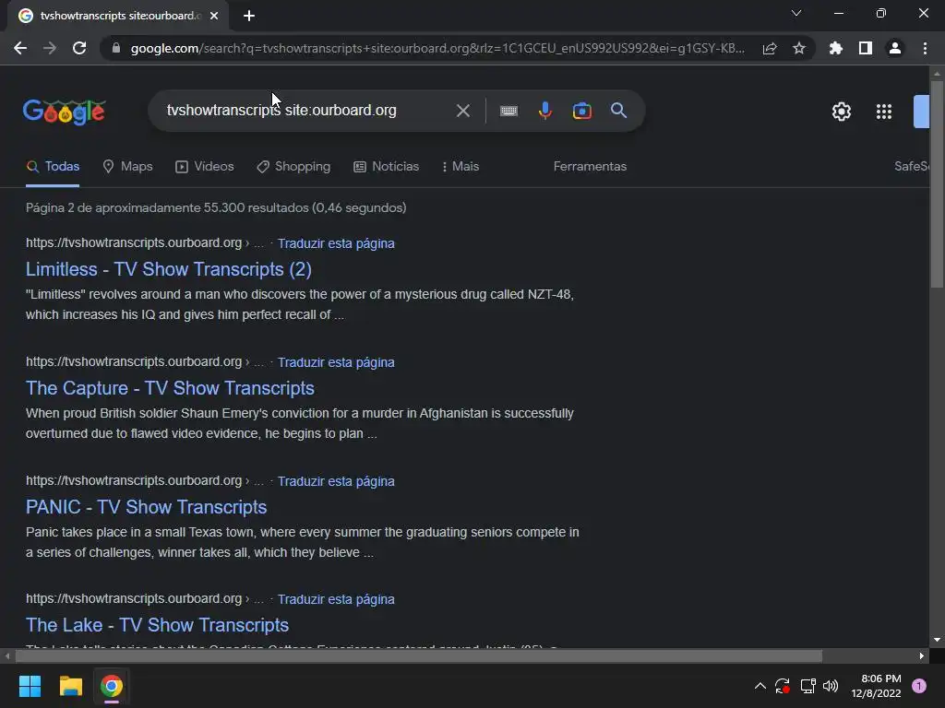Focus the browser address bar
945x708 pixels.
point(437,48)
